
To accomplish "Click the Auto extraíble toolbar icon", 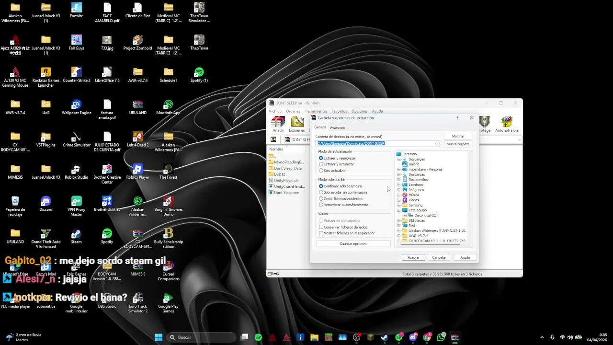I will [x=507, y=124].
